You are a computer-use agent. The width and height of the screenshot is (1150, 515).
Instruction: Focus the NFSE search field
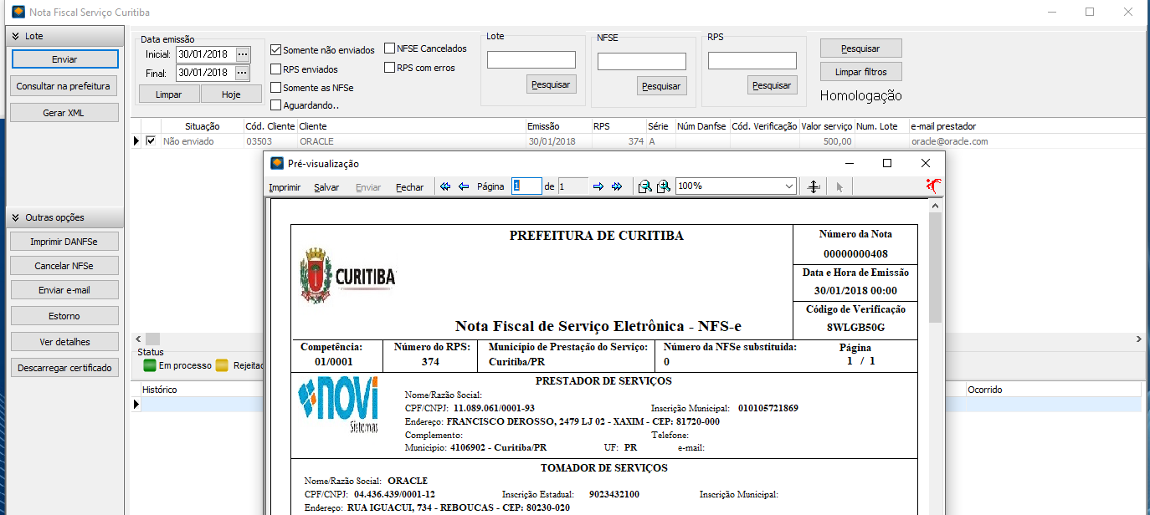click(642, 61)
